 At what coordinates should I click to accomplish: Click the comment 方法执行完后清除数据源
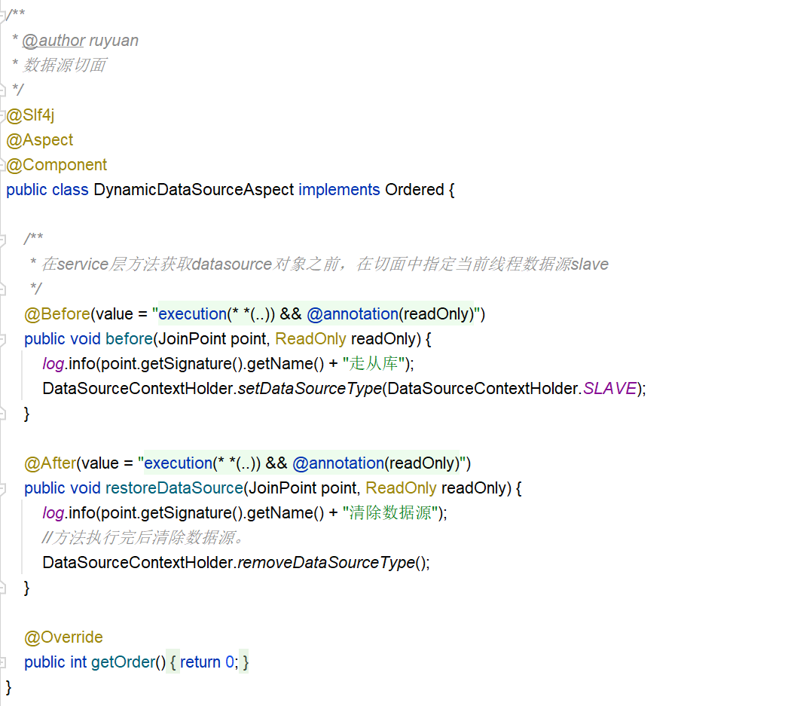(143, 537)
